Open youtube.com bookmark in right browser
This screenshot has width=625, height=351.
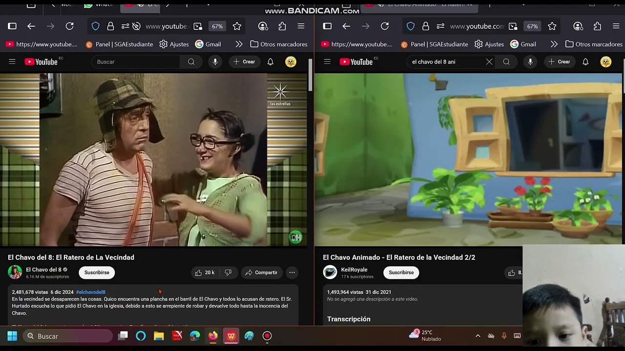click(x=356, y=44)
